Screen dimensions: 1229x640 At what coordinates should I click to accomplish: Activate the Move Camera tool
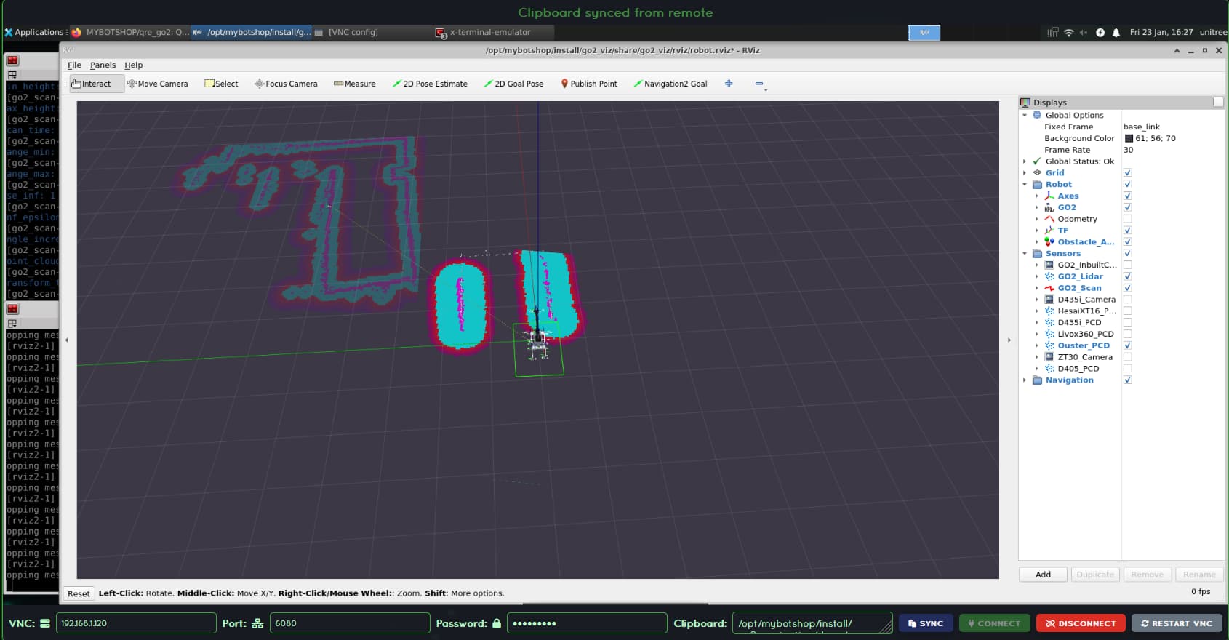[158, 84]
